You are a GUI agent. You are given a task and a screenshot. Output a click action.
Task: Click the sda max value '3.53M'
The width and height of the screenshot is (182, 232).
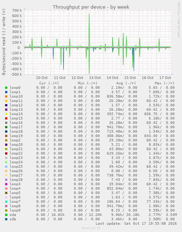point(171,215)
